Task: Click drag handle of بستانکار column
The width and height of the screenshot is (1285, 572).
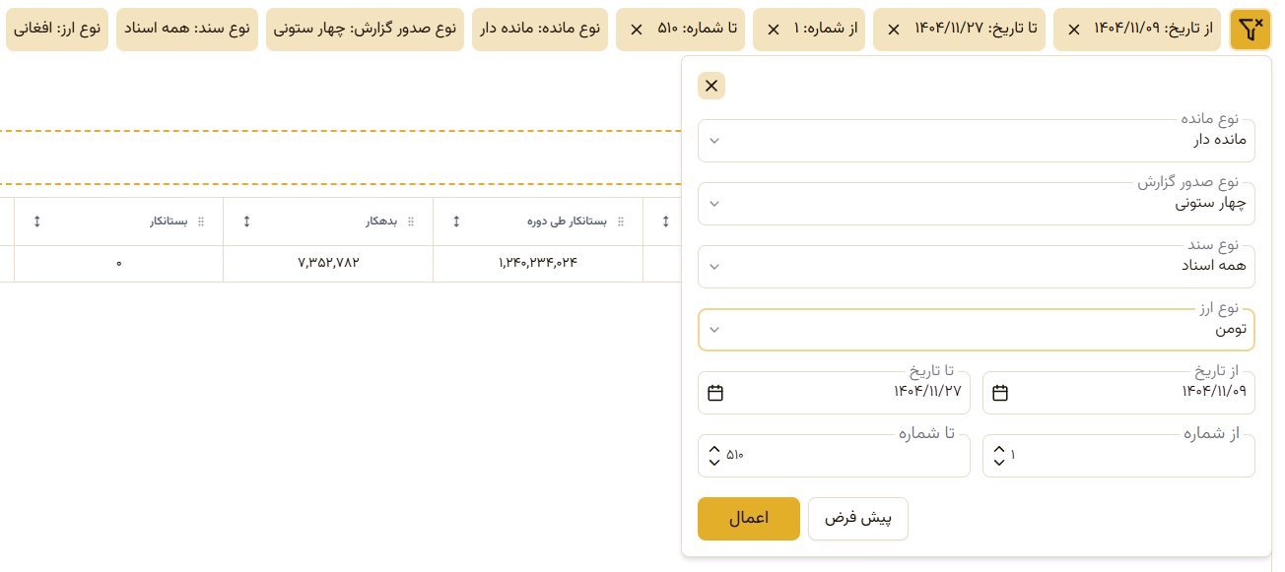Action: (x=201, y=222)
